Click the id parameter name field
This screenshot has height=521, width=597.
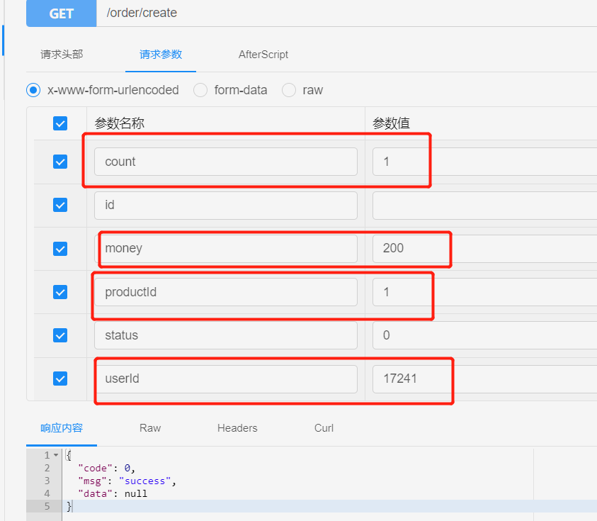pyautogui.click(x=226, y=206)
